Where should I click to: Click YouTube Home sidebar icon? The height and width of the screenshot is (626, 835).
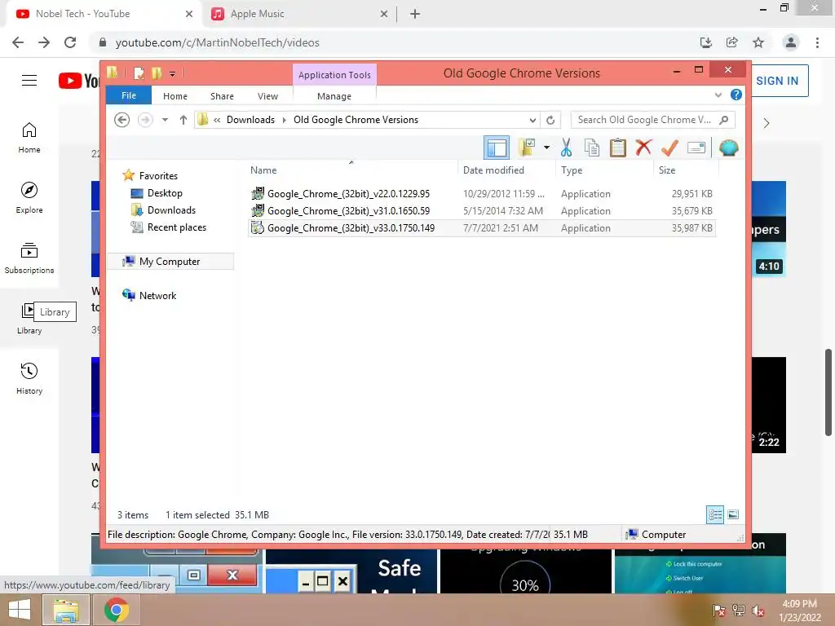point(29,137)
